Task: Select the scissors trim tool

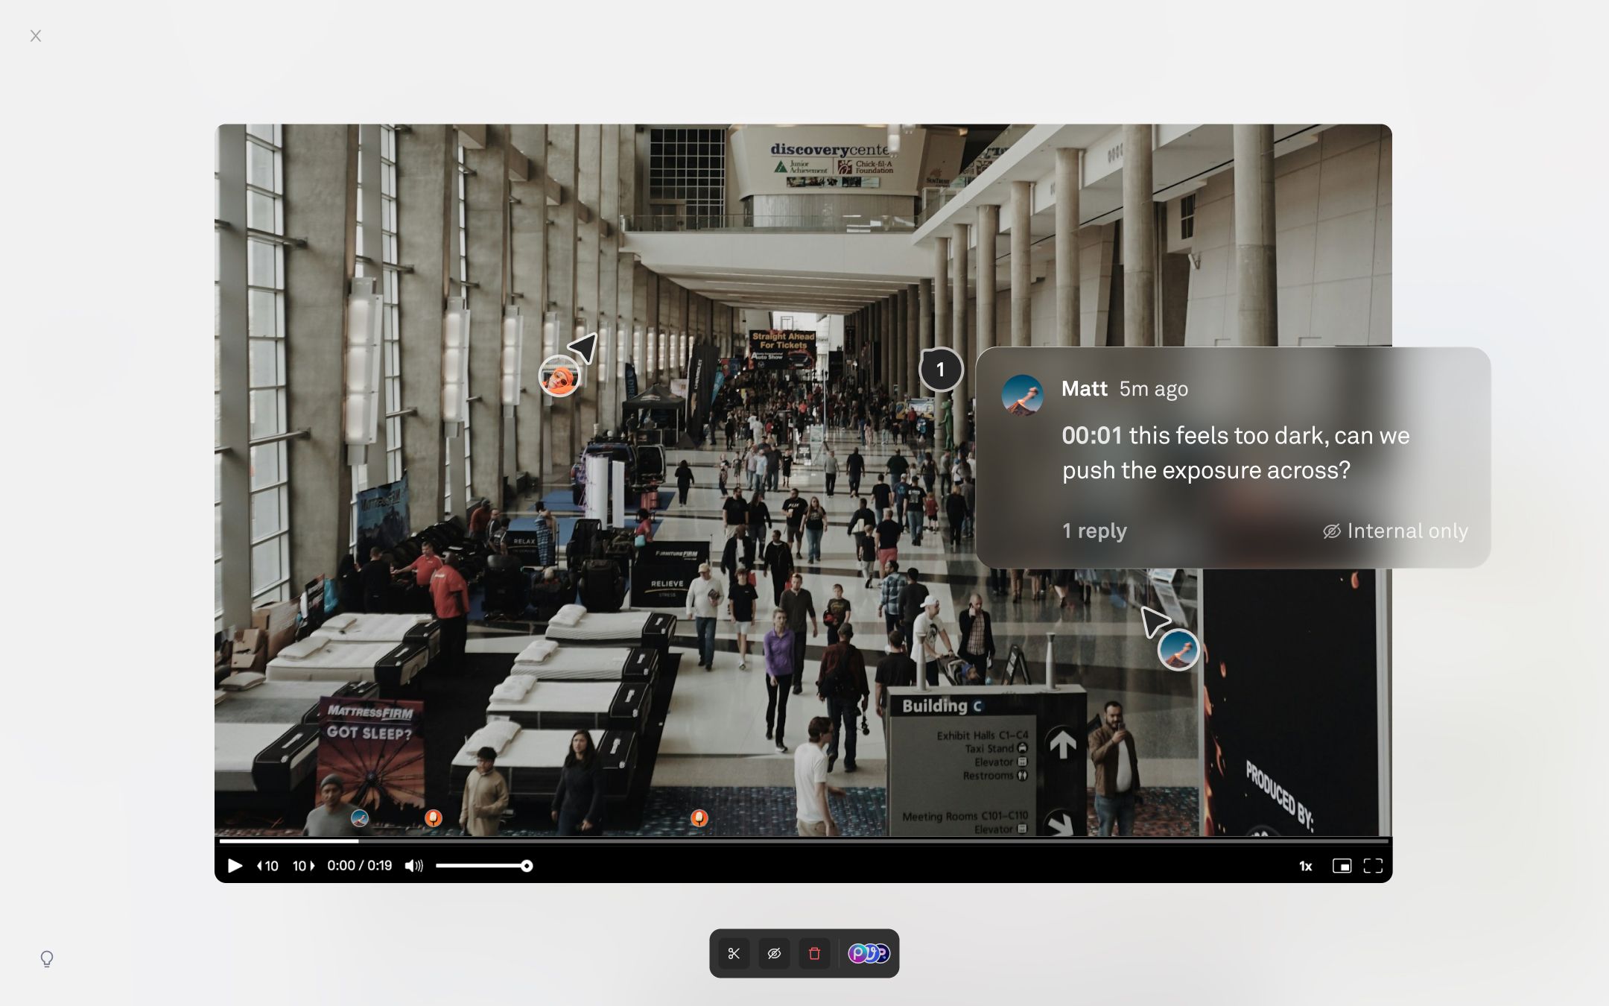Action: pos(734,953)
